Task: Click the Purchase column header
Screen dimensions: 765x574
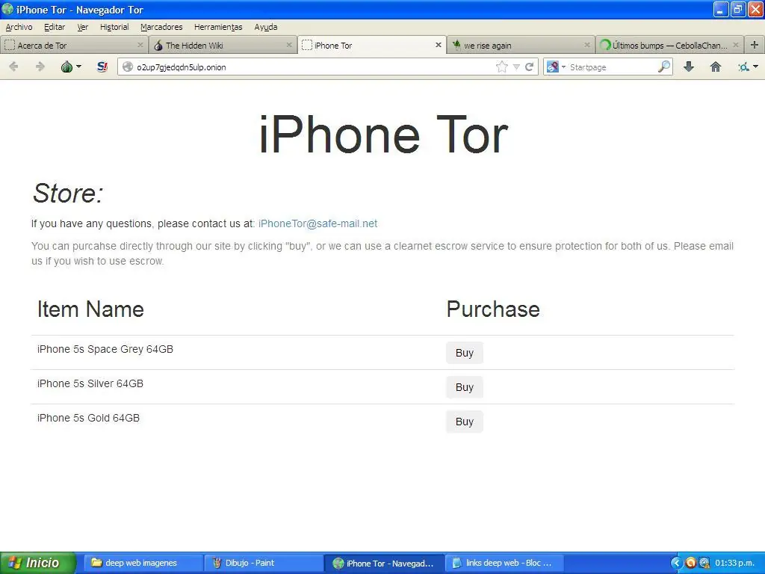Action: click(x=493, y=309)
